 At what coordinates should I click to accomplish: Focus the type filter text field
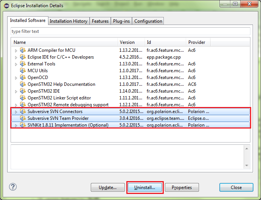click(x=130, y=31)
